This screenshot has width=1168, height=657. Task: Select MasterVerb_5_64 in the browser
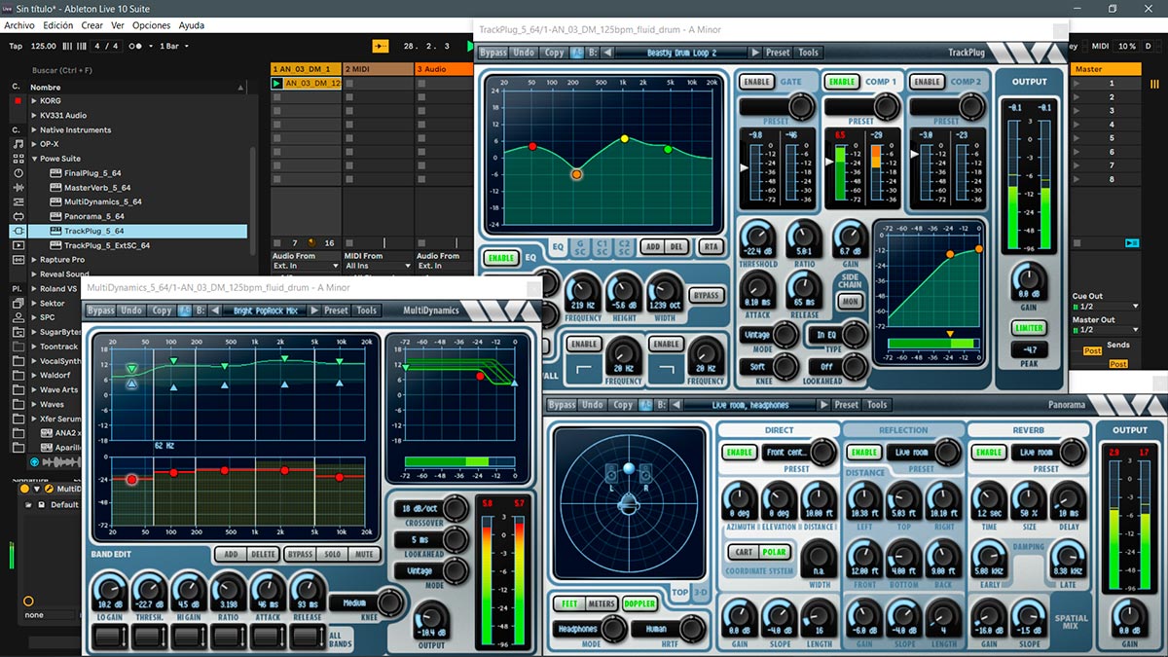tap(97, 188)
